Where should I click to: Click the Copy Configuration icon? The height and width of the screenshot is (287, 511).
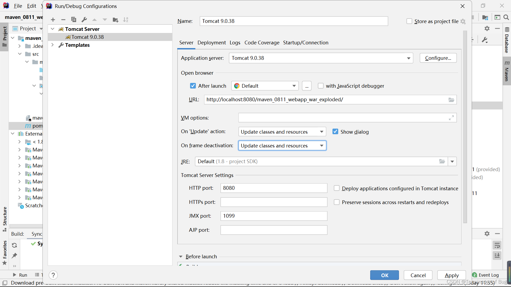(x=74, y=19)
